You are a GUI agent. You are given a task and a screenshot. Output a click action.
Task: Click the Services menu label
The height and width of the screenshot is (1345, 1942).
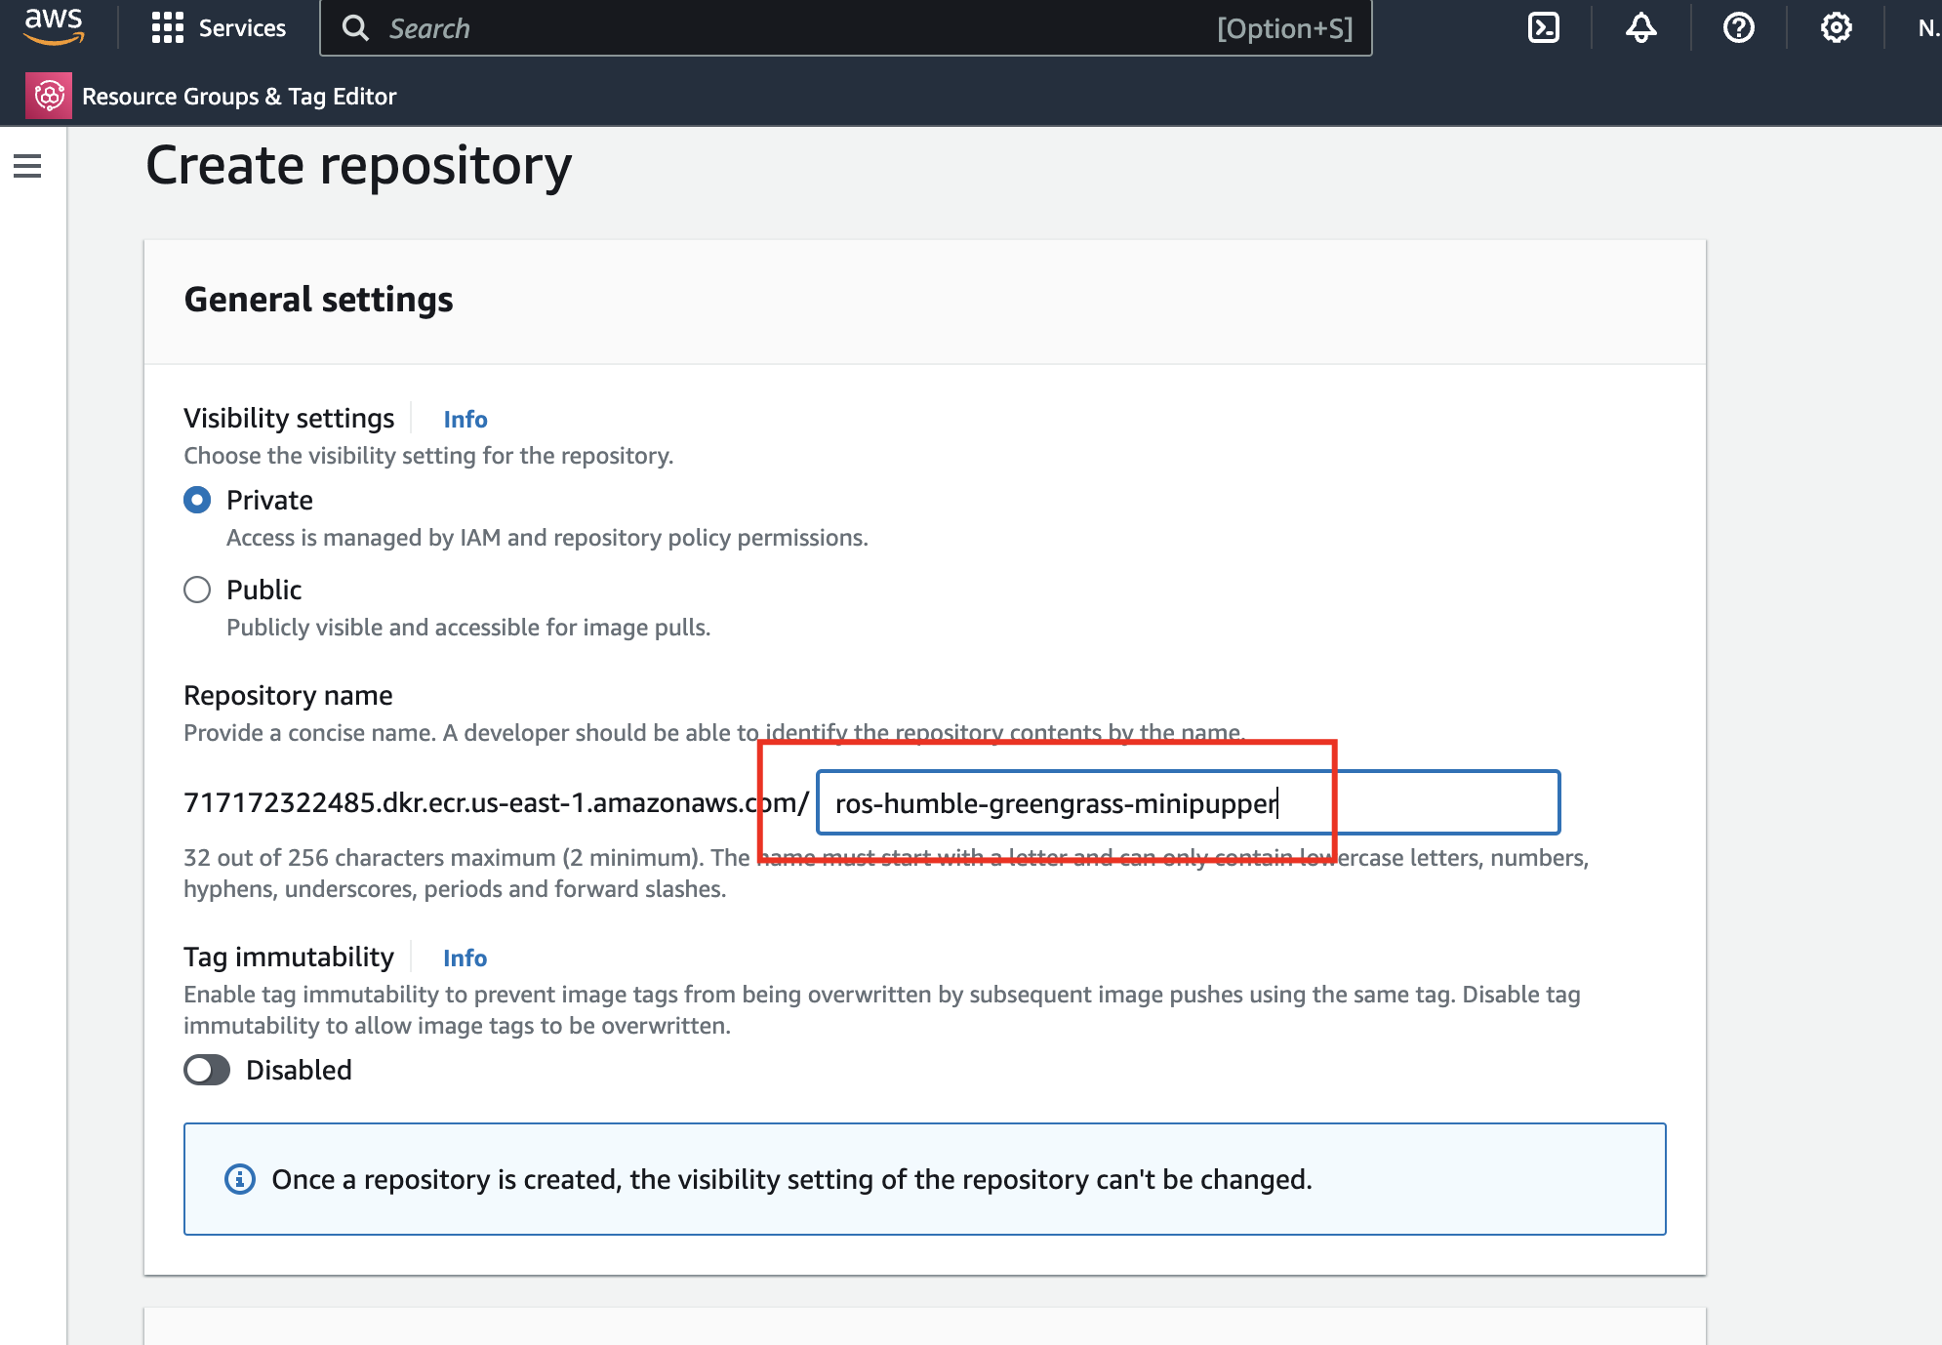(242, 27)
